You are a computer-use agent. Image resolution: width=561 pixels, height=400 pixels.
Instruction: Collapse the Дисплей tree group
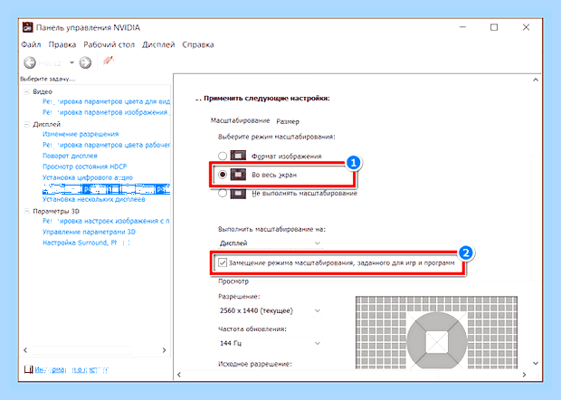pyautogui.click(x=26, y=125)
